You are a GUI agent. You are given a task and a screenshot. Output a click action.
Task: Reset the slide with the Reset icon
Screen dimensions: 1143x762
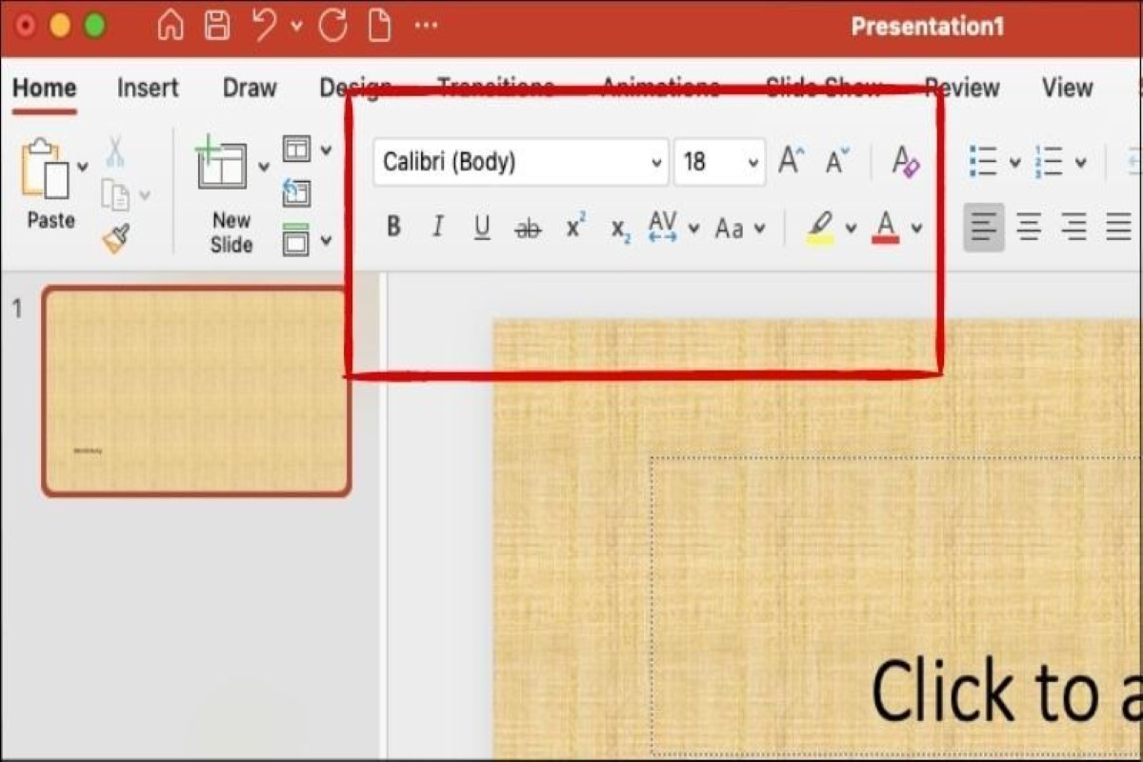click(297, 193)
